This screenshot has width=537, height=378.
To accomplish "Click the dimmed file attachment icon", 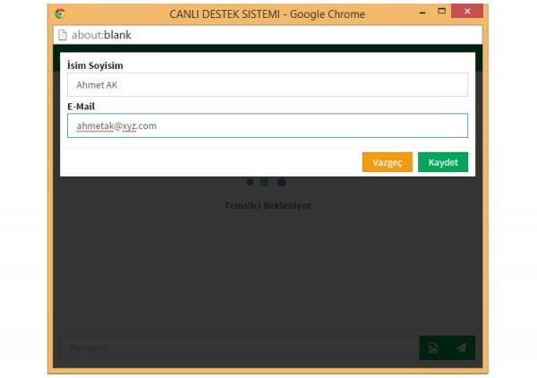I will click(x=433, y=348).
